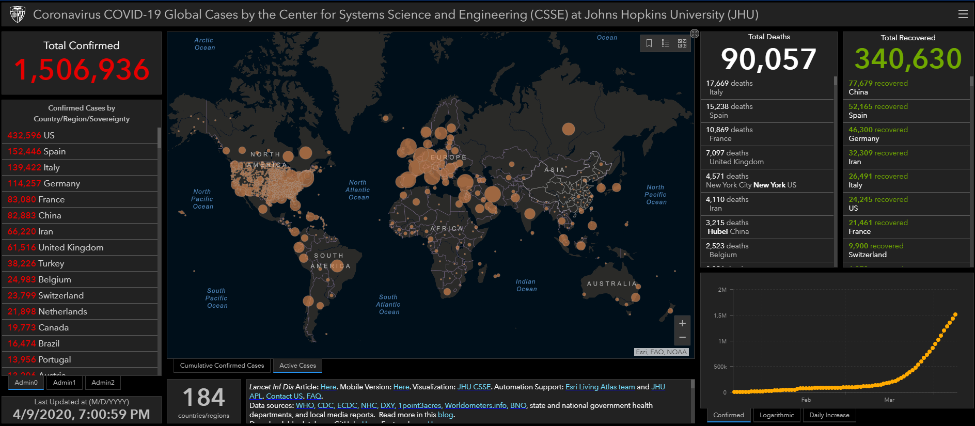The width and height of the screenshot is (975, 426).
Task: Open the NHC data source link
Action: pyautogui.click(x=369, y=405)
